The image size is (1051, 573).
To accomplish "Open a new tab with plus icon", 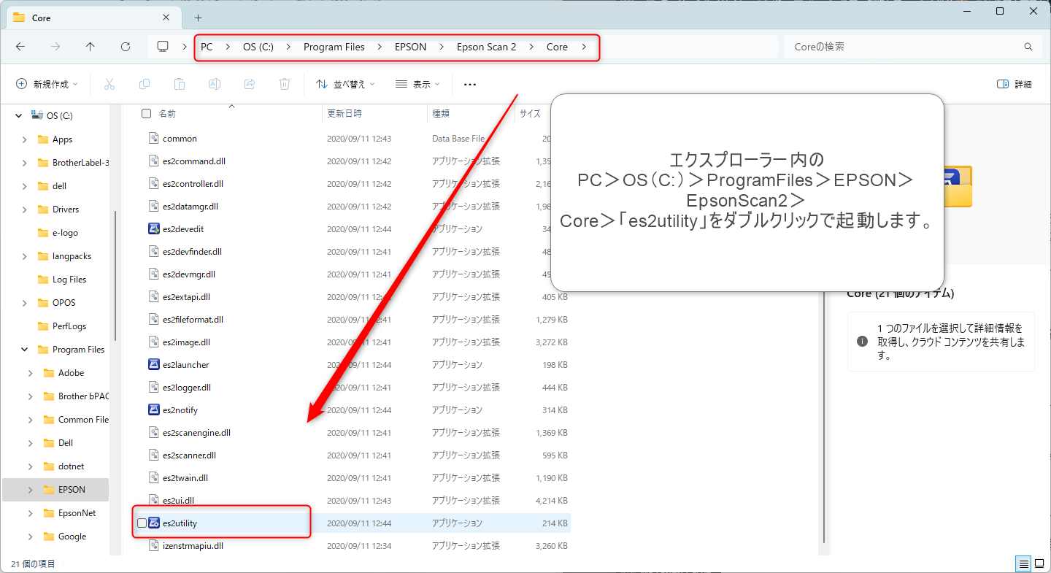I will (x=199, y=18).
